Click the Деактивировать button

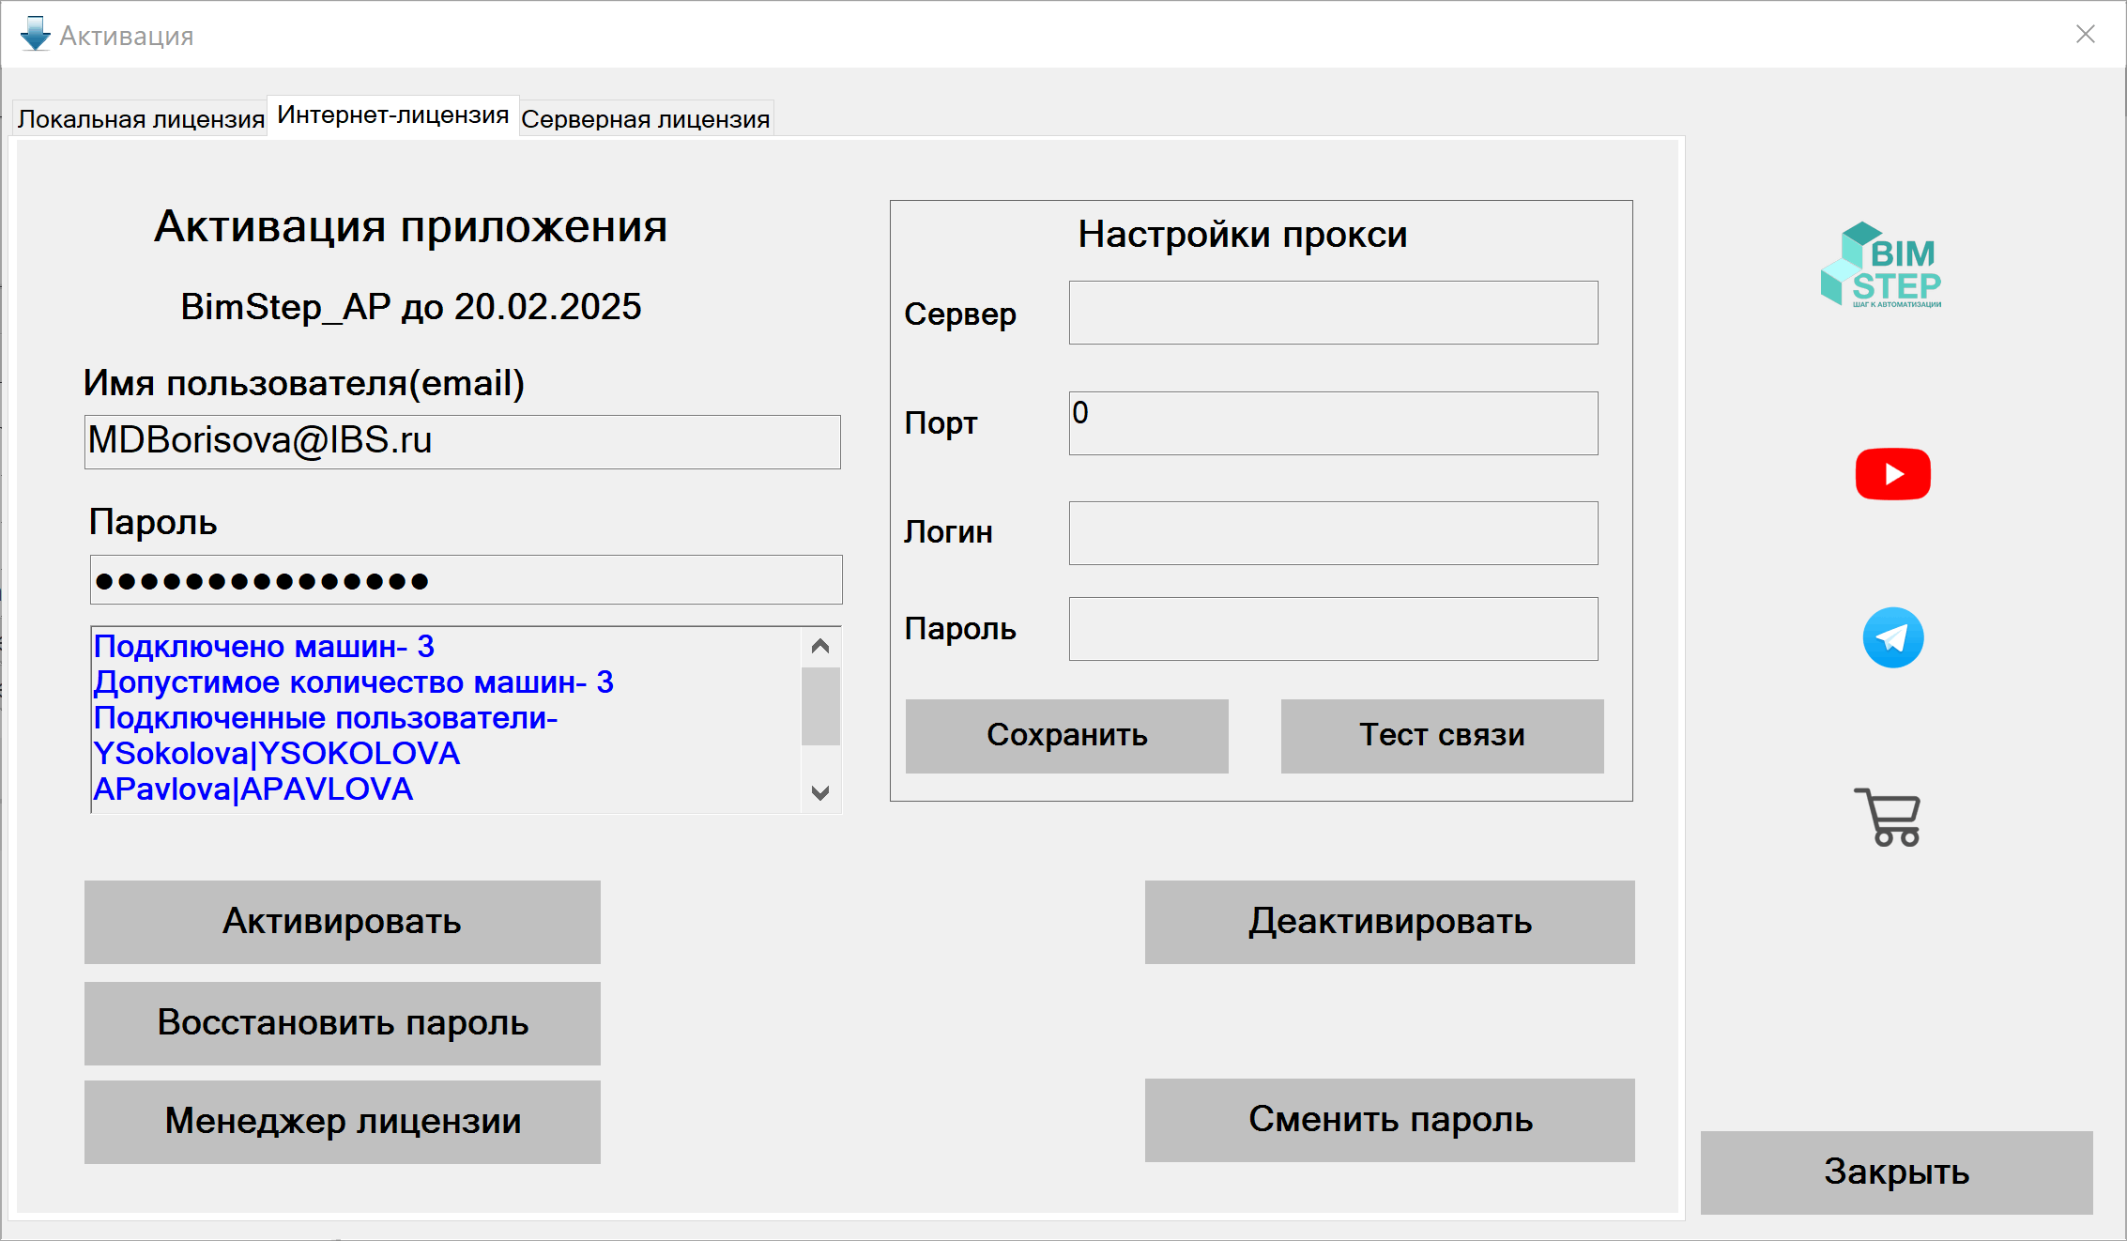(1390, 922)
